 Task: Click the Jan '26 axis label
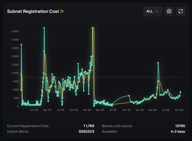tap(140, 110)
